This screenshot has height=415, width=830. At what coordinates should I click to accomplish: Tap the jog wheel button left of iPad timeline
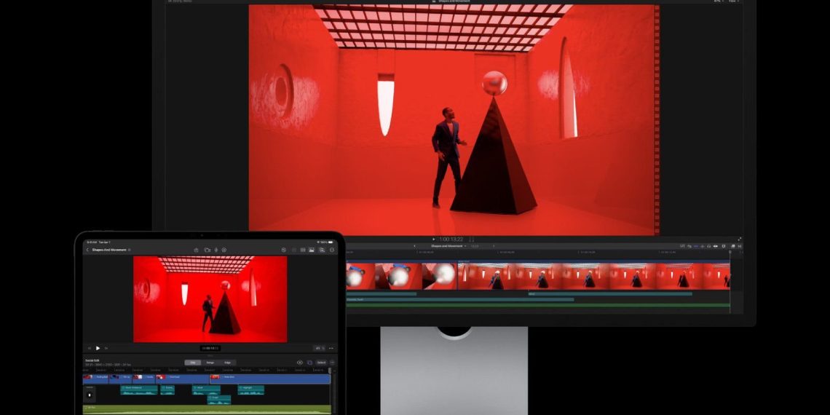(x=90, y=395)
